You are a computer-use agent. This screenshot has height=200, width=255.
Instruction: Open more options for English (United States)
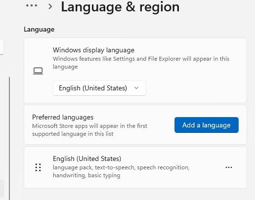point(229,167)
